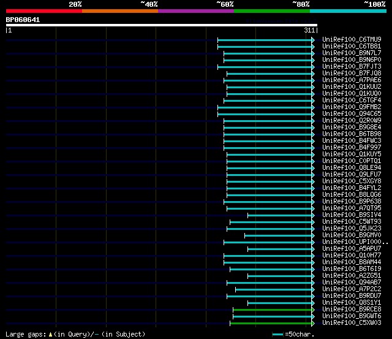Click the cyan alignment bar for UniRef100_B9SIV4
The image size is (392, 339).
pos(280,215)
